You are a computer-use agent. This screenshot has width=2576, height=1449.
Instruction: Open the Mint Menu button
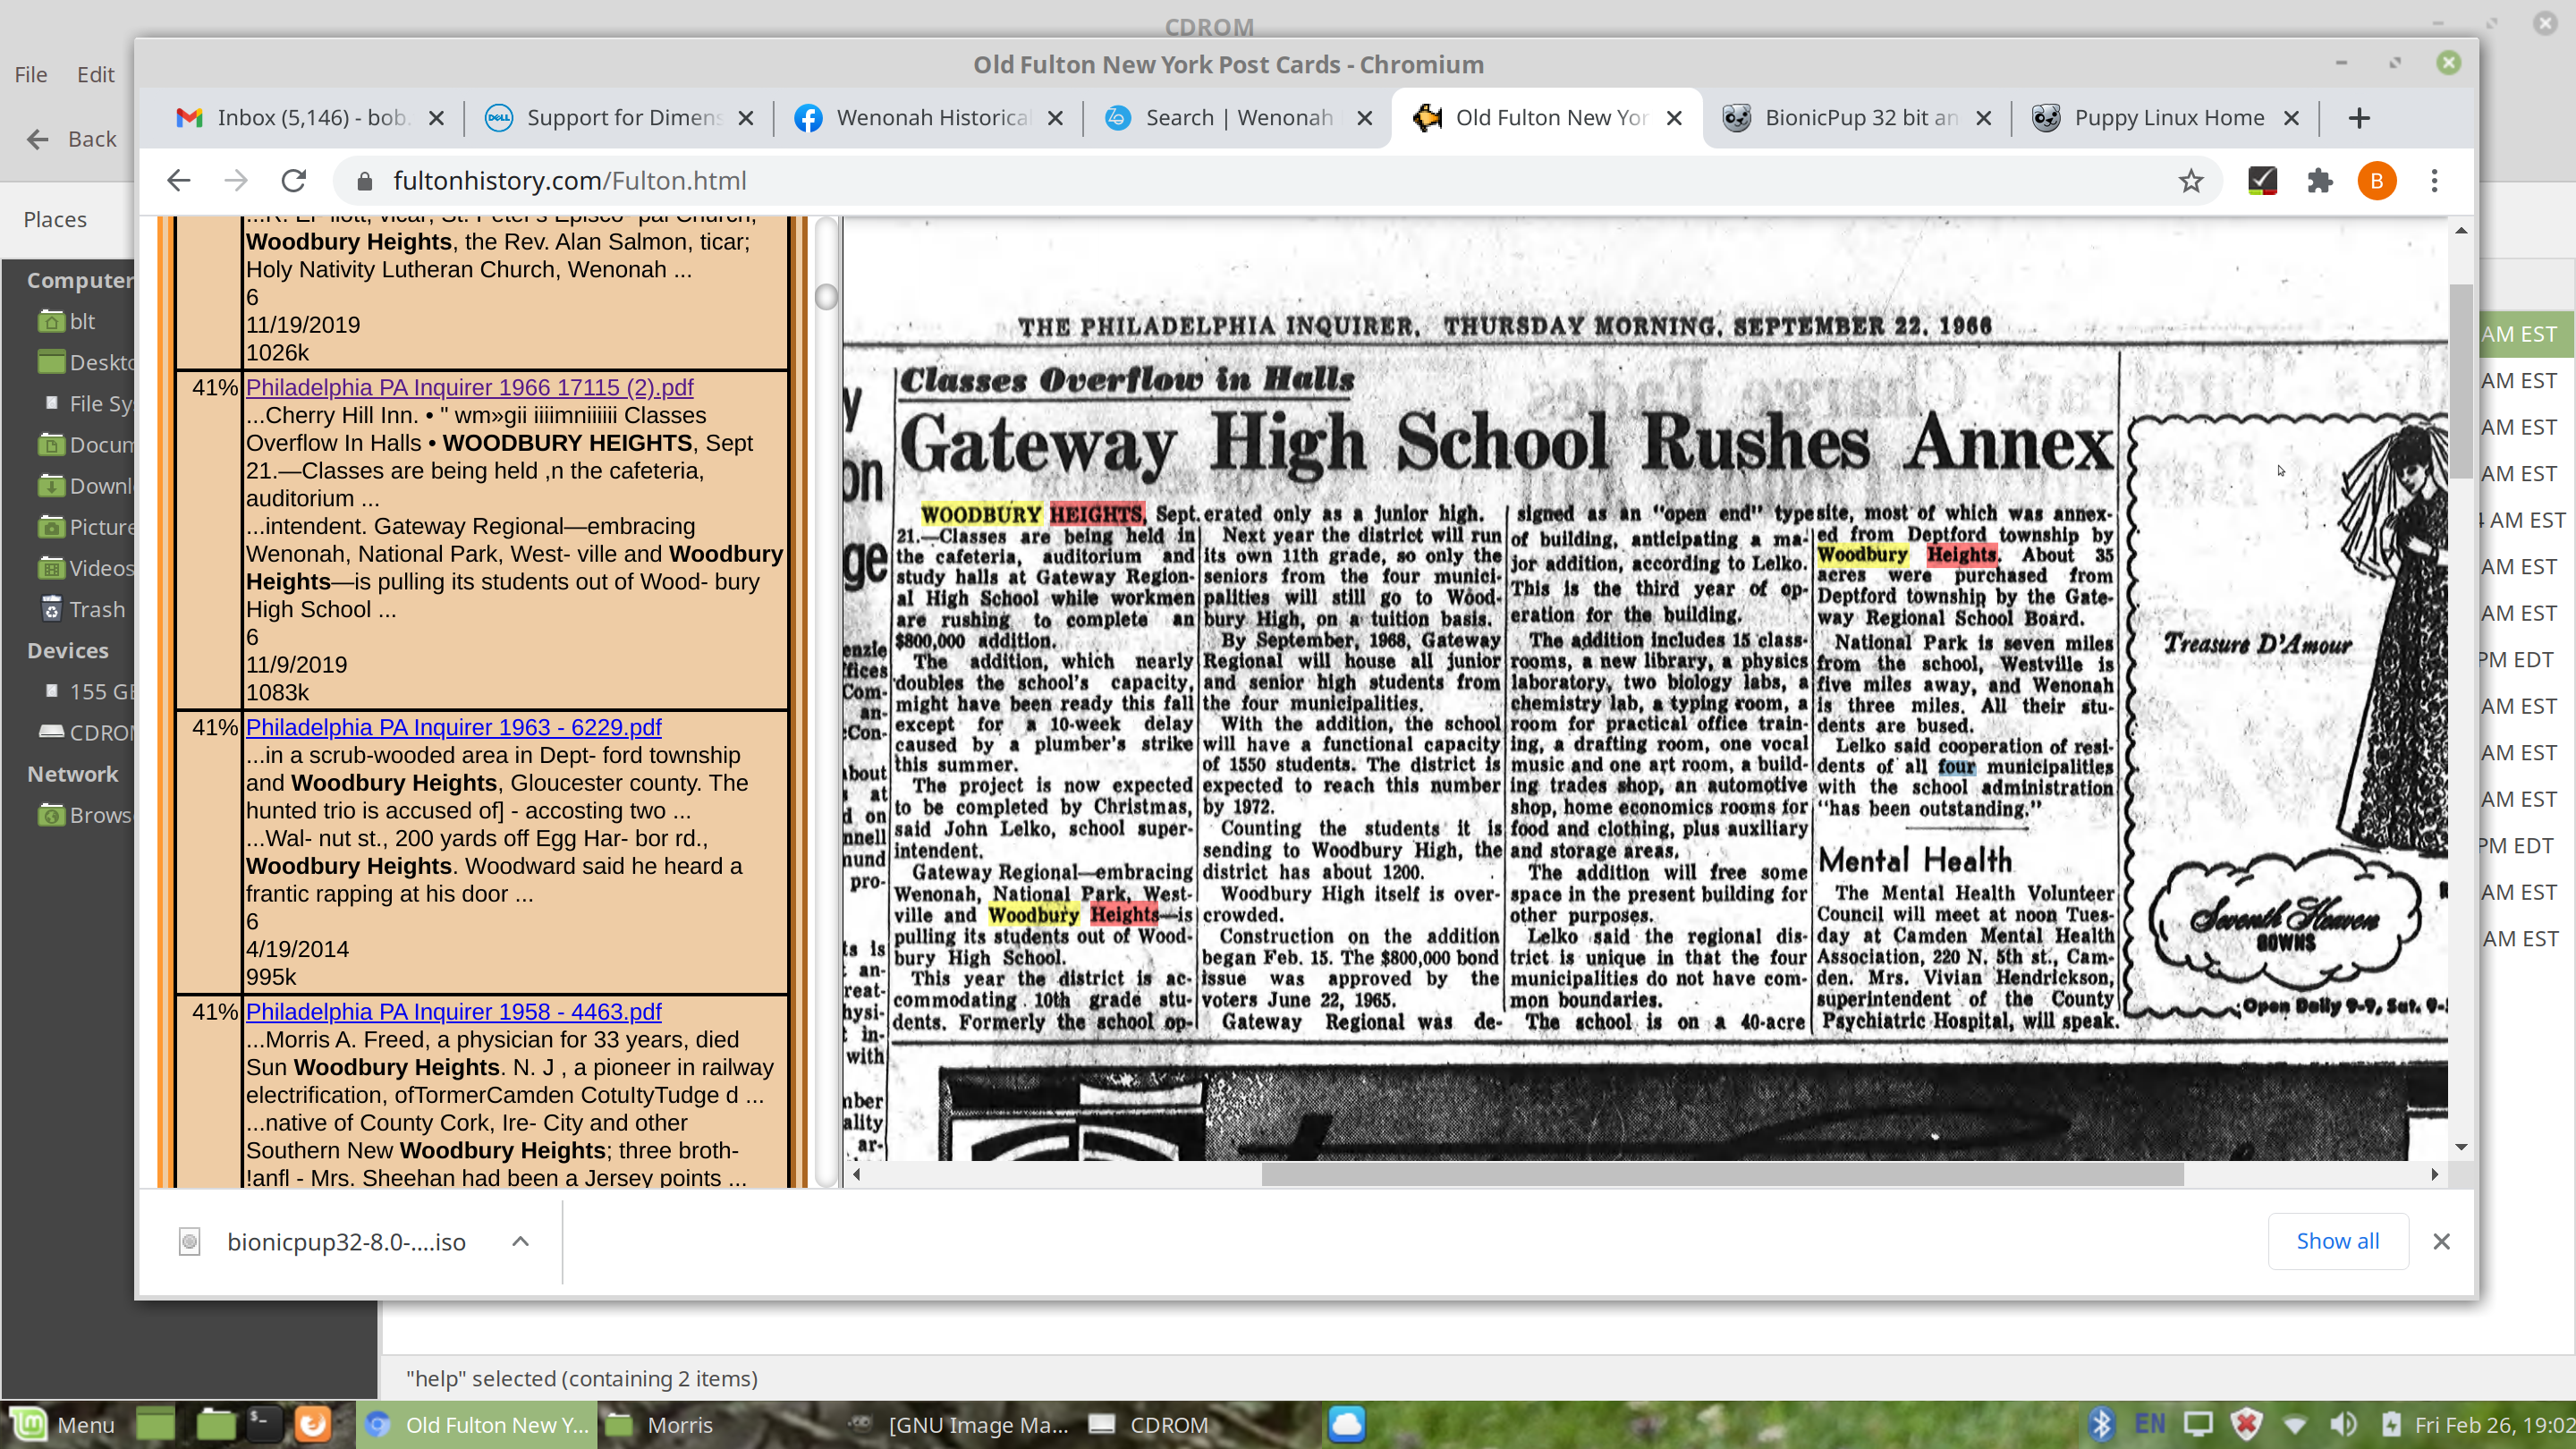pos(62,1424)
